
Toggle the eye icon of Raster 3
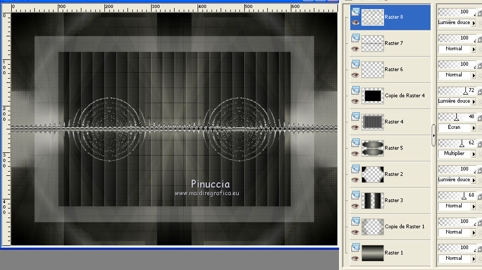(x=356, y=206)
